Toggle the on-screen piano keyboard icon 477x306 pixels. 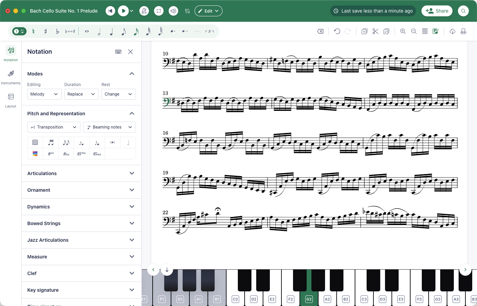[435, 31]
